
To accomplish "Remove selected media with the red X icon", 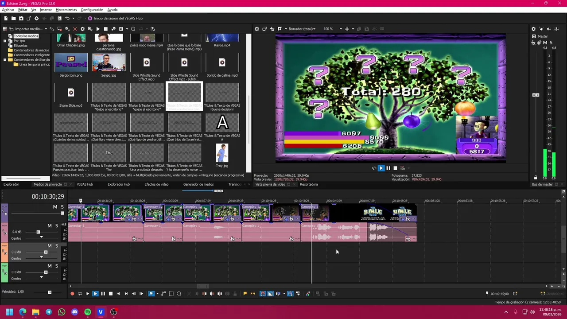I will click(x=75, y=29).
